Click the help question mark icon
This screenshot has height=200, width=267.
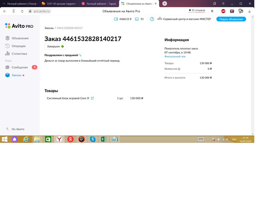coord(152,19)
